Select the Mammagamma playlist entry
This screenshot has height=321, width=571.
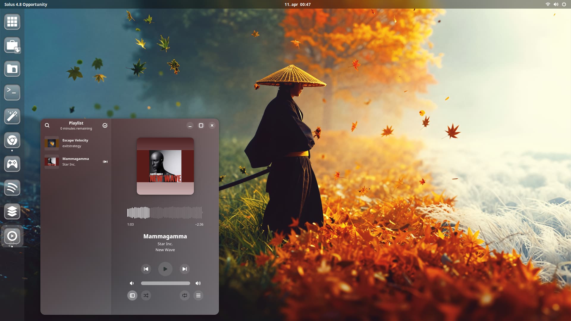tap(76, 161)
